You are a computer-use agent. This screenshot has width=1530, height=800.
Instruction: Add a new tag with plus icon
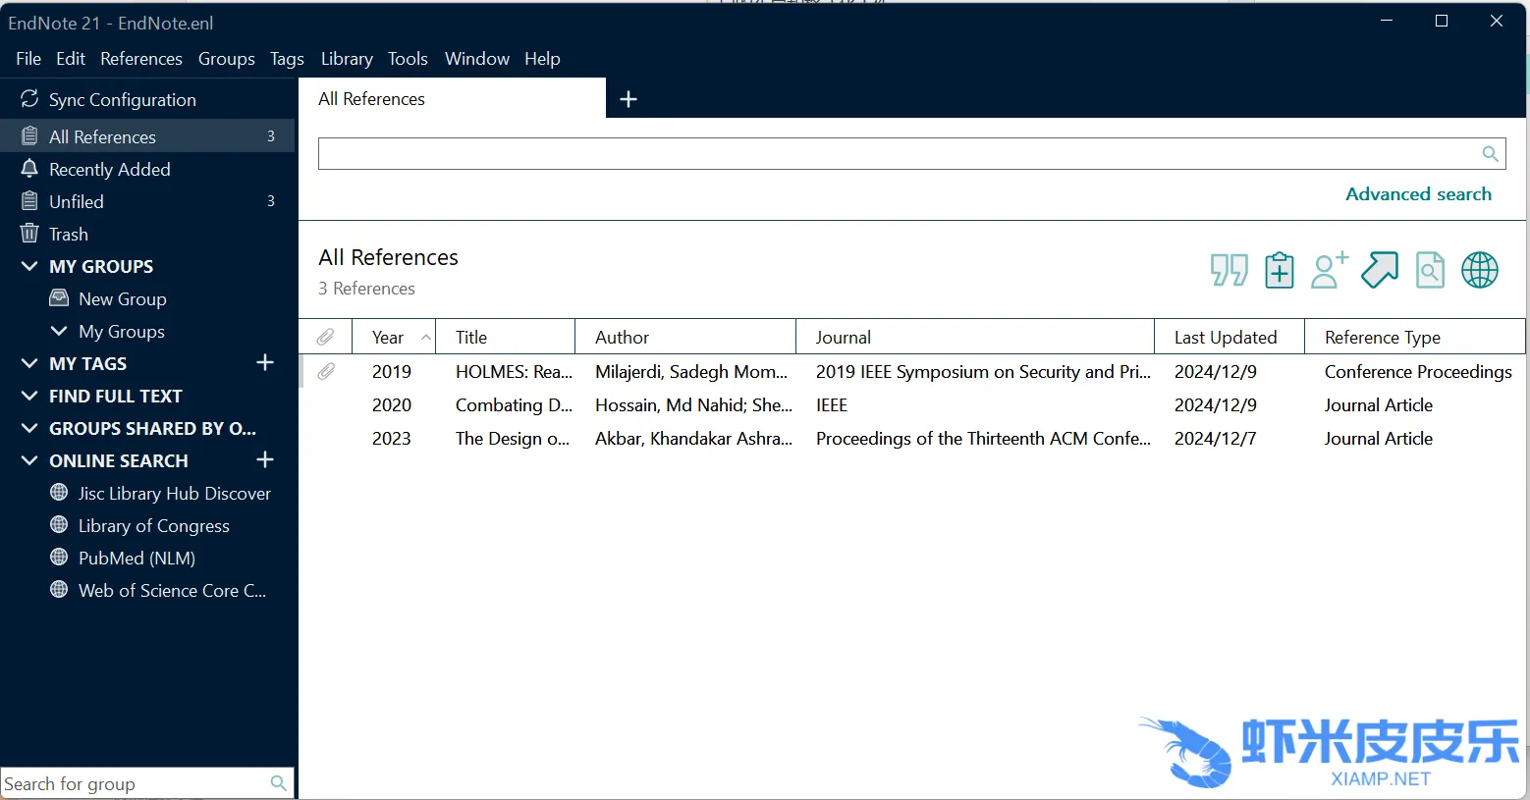pyautogui.click(x=265, y=363)
